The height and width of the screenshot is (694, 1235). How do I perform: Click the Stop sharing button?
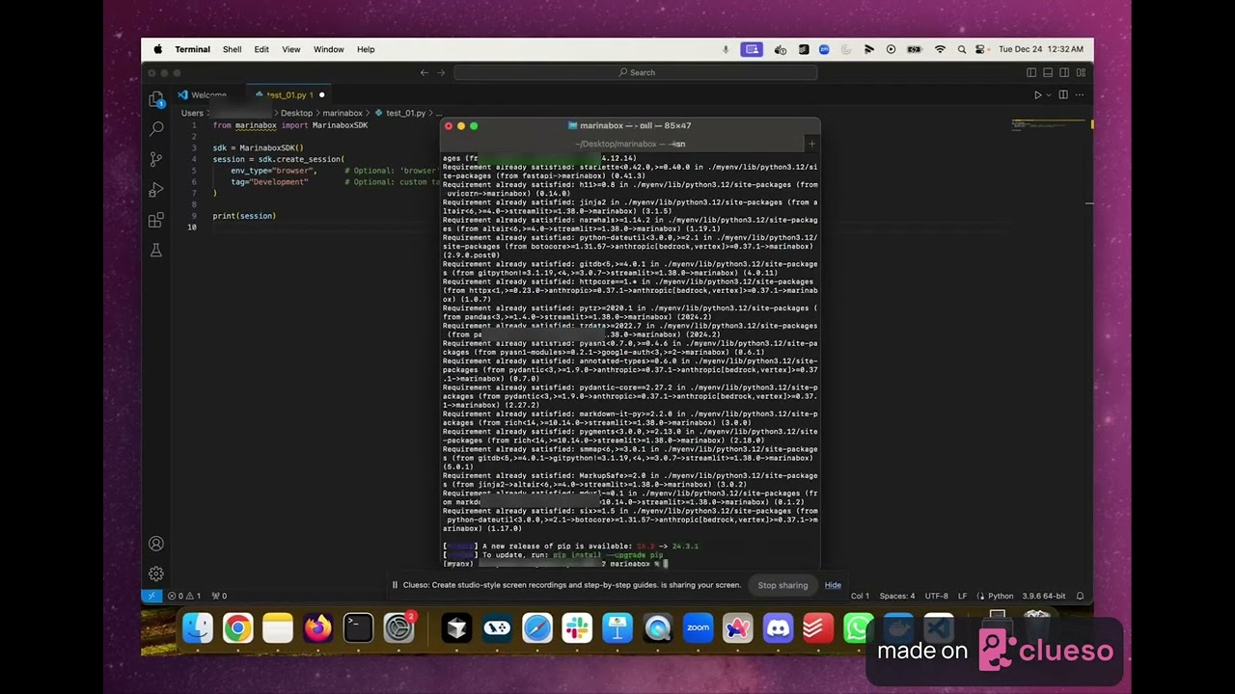(x=782, y=585)
